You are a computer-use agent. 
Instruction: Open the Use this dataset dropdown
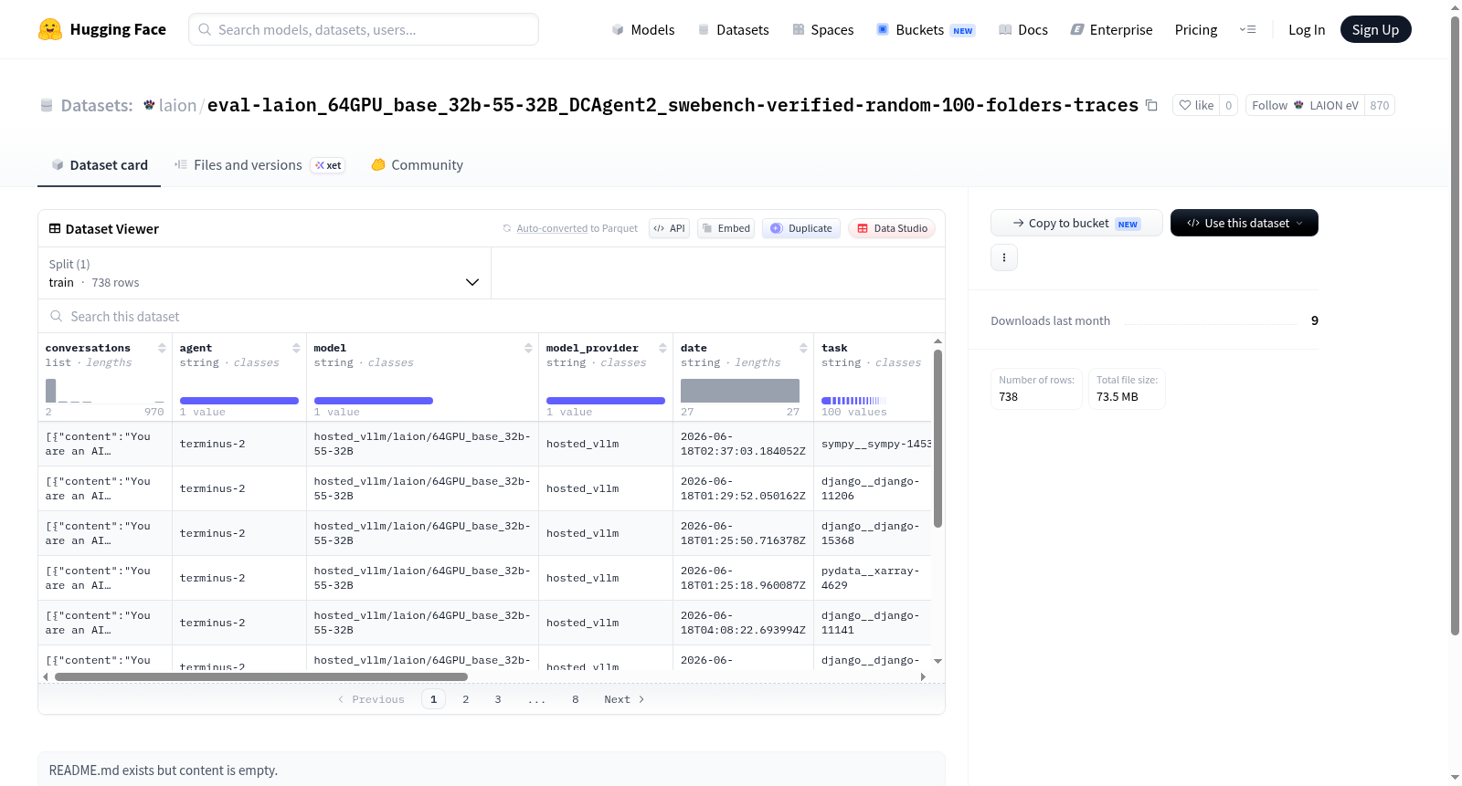pyautogui.click(x=1244, y=223)
